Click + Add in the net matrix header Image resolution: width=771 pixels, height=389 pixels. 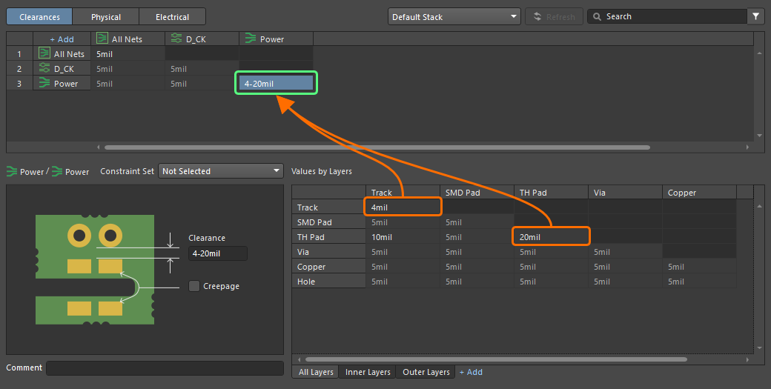point(62,39)
